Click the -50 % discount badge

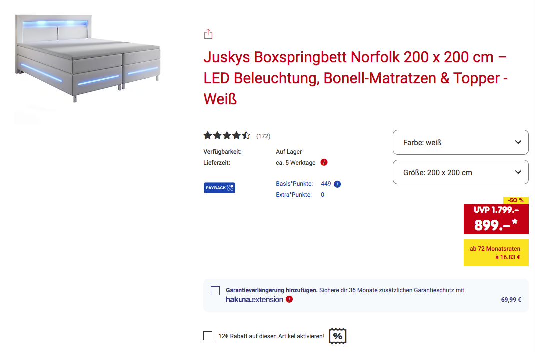pos(515,200)
